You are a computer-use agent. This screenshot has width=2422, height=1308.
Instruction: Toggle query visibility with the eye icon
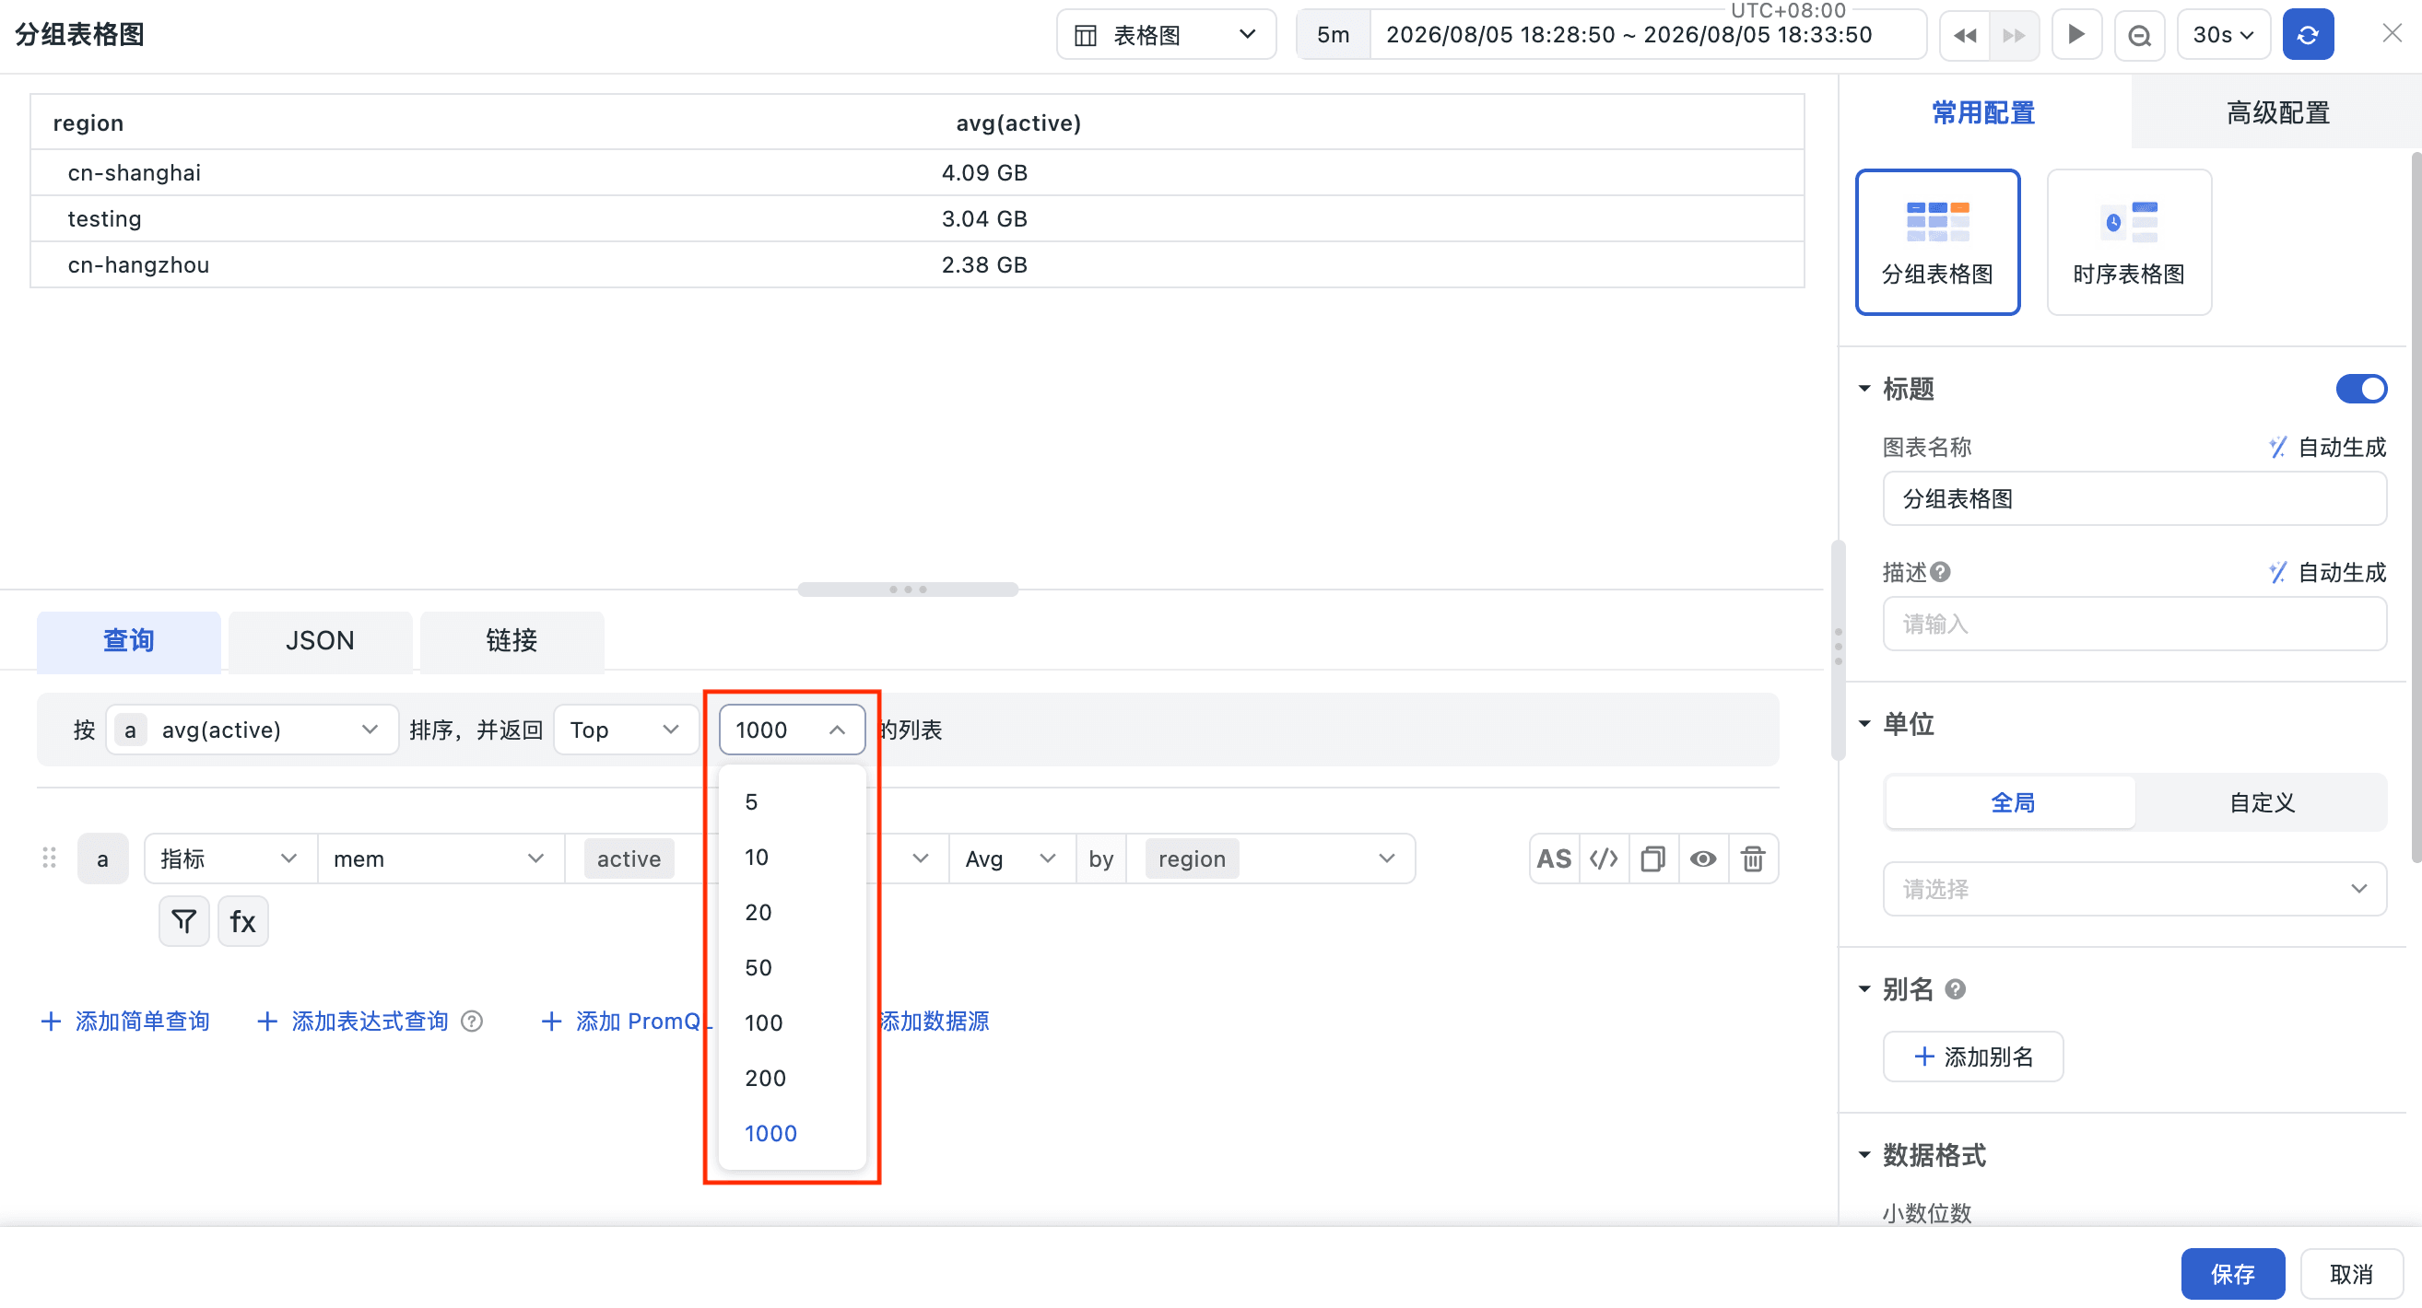pyautogui.click(x=1703, y=858)
